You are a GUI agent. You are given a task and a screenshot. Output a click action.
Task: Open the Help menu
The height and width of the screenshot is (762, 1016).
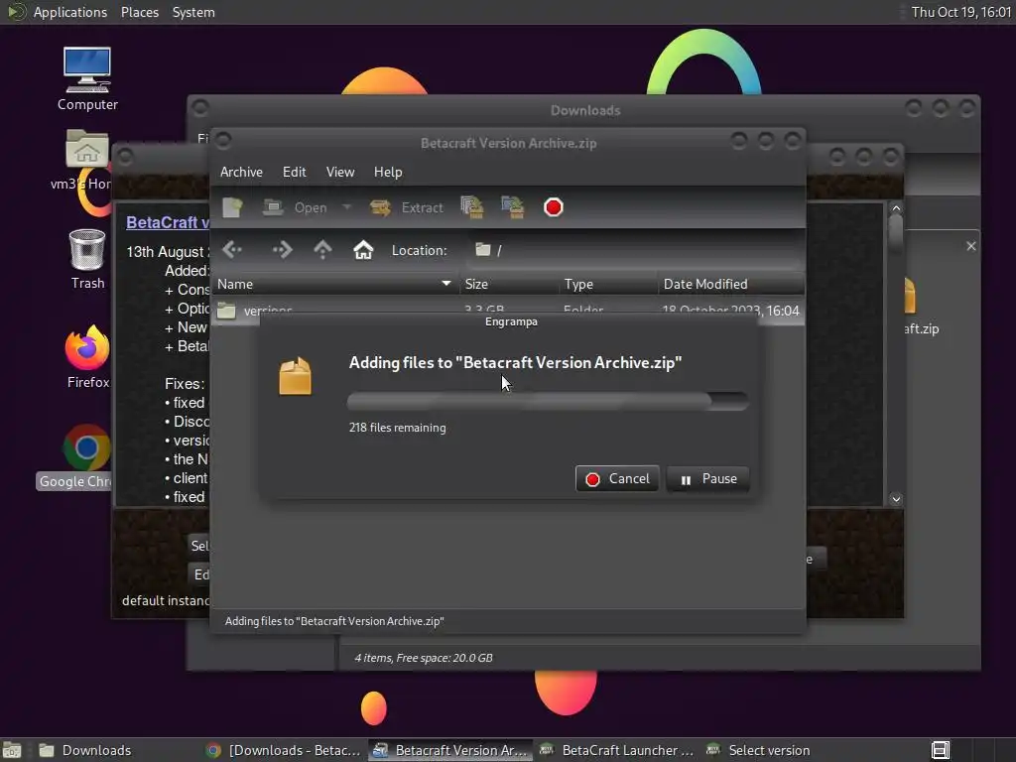[388, 172]
